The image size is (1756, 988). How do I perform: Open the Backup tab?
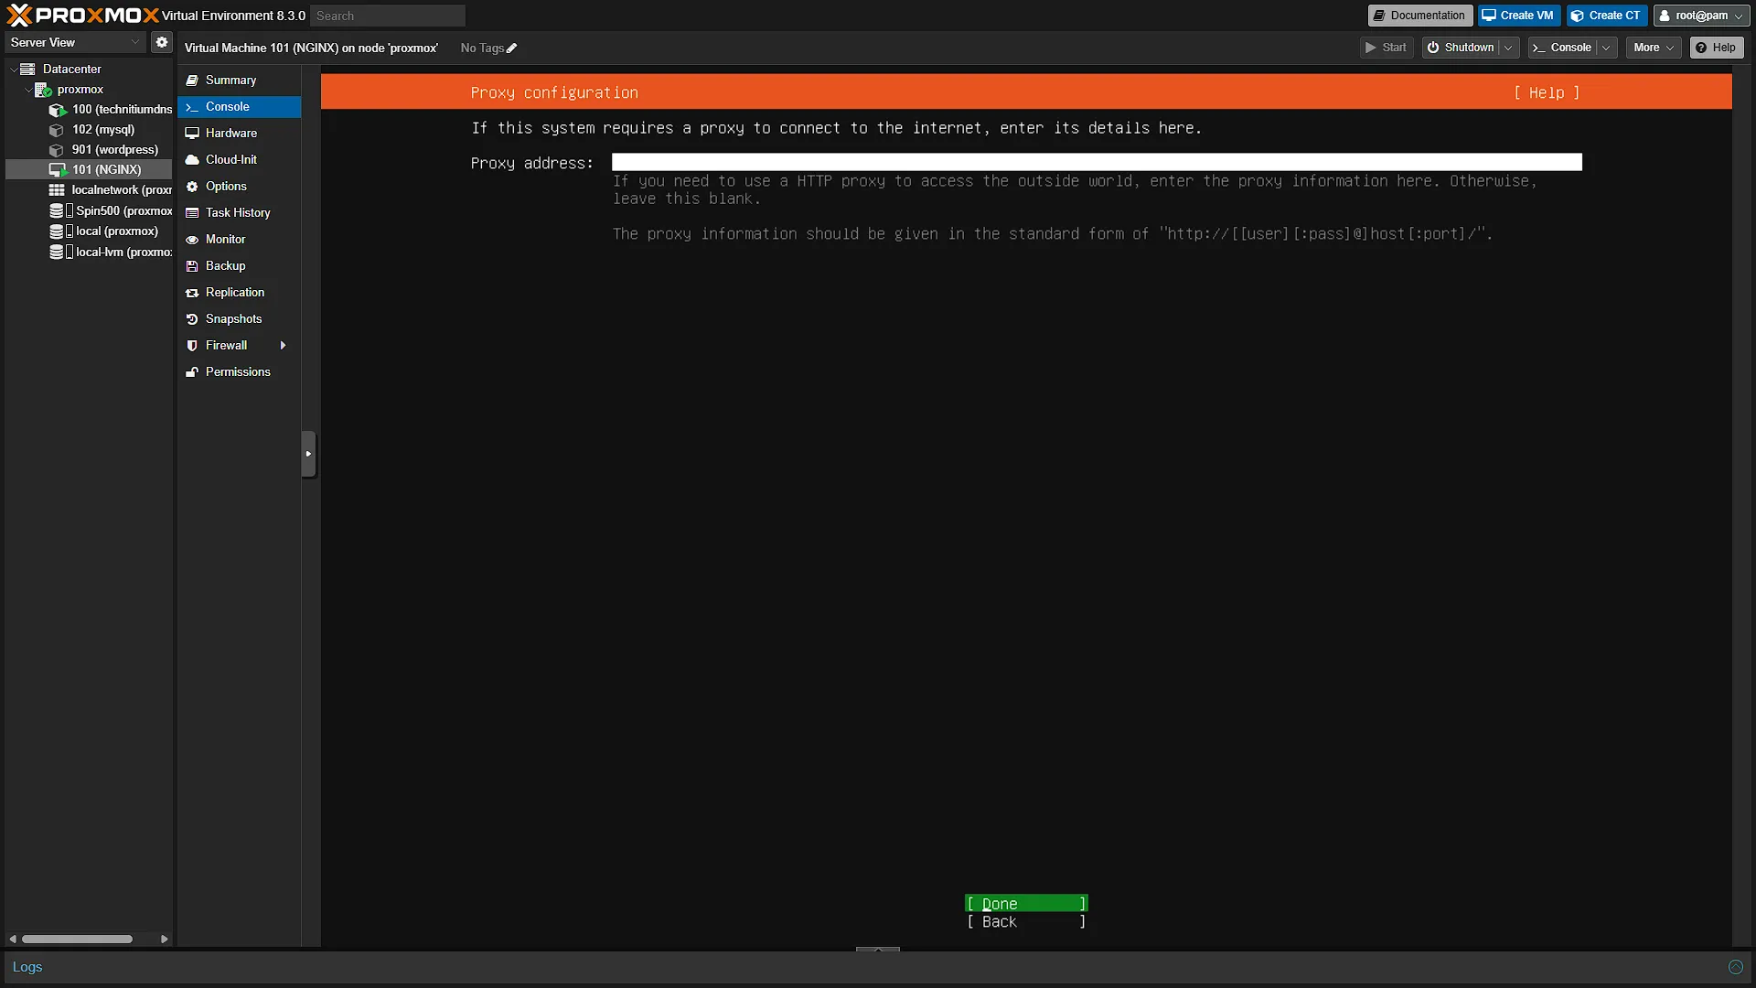point(240,266)
